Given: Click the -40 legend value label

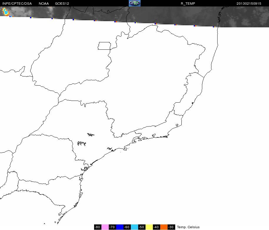Looking at the screenshot, I should [x=156, y=227].
